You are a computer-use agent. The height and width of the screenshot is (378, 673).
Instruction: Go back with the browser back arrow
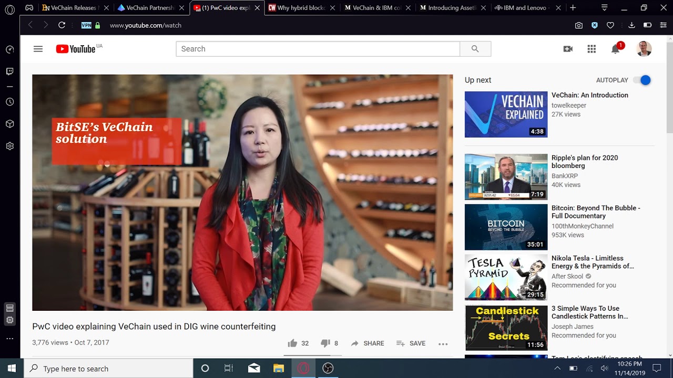point(30,25)
